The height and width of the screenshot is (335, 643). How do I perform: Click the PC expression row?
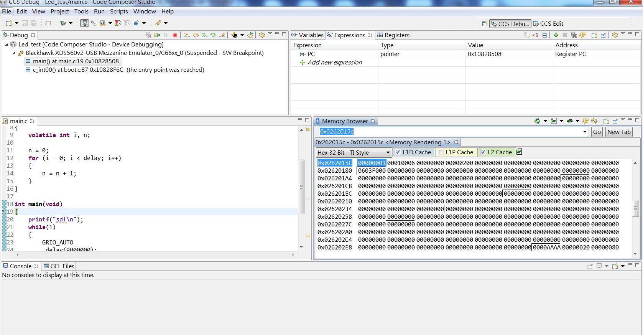(x=465, y=54)
